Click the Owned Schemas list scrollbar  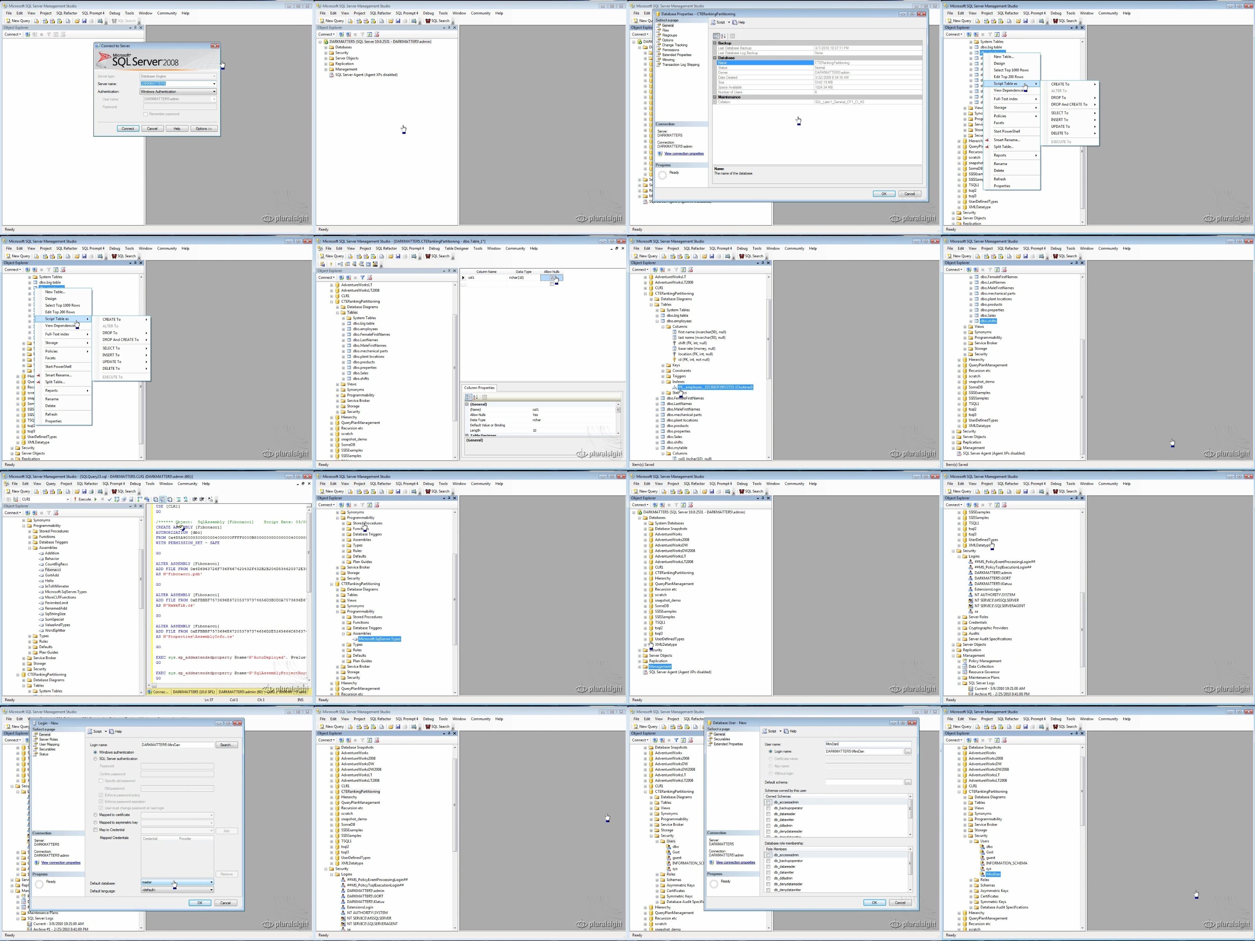coord(910,815)
